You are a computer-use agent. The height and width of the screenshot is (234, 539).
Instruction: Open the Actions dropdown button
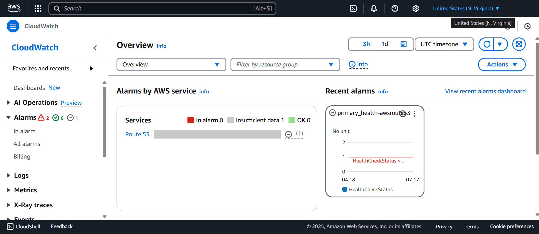coord(502,64)
